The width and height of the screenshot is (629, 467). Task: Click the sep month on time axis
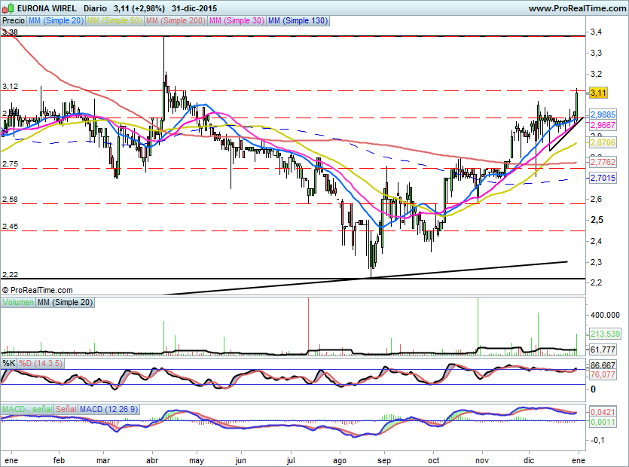[x=383, y=459]
